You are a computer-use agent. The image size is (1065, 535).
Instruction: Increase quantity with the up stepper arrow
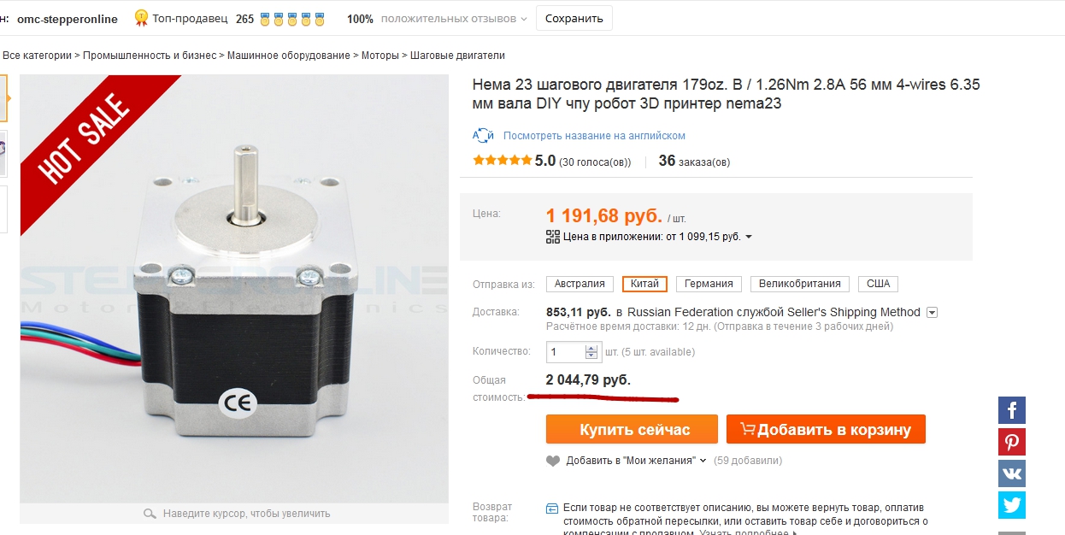tap(591, 348)
